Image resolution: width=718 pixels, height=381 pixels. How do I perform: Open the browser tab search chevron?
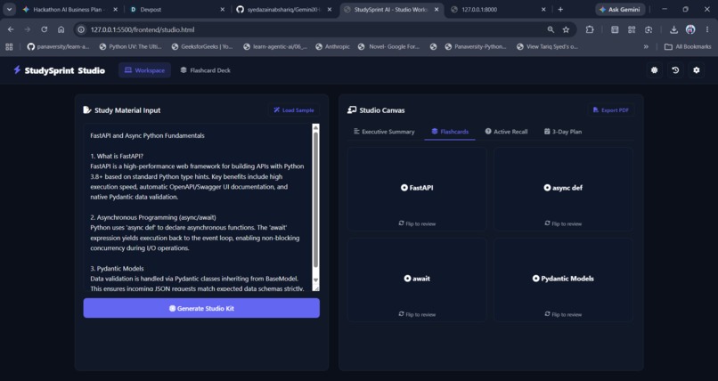9,9
